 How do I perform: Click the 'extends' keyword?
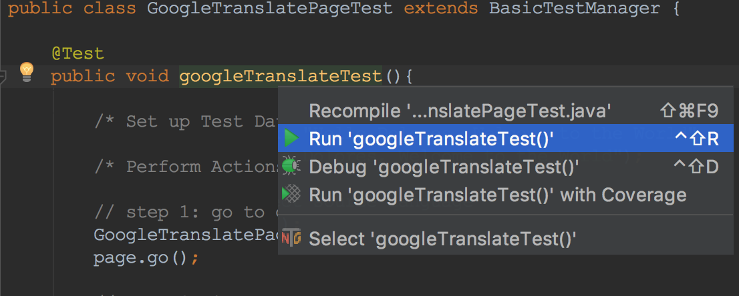tap(441, 9)
